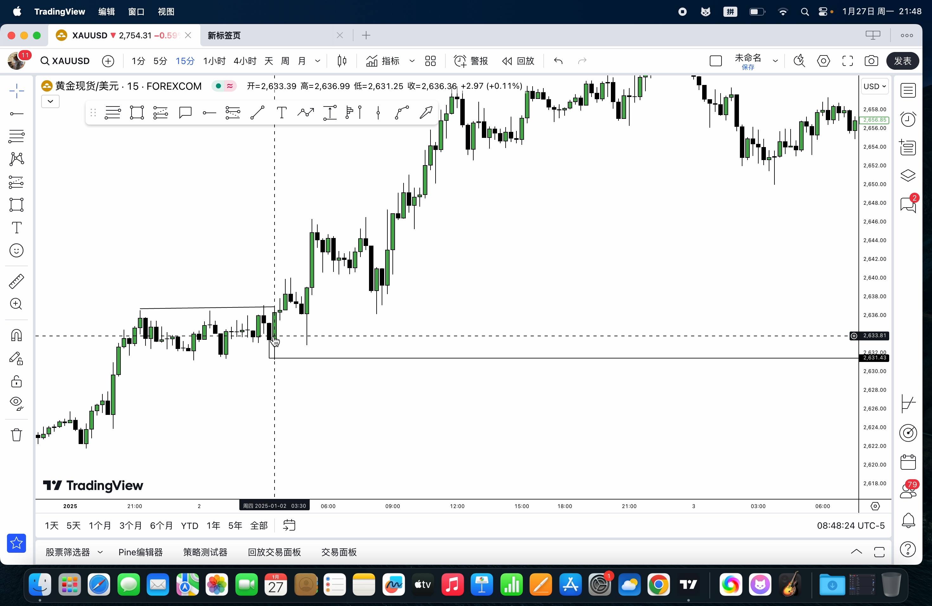
Task: Switch to the 周 weekly timeframe
Action: tap(285, 61)
